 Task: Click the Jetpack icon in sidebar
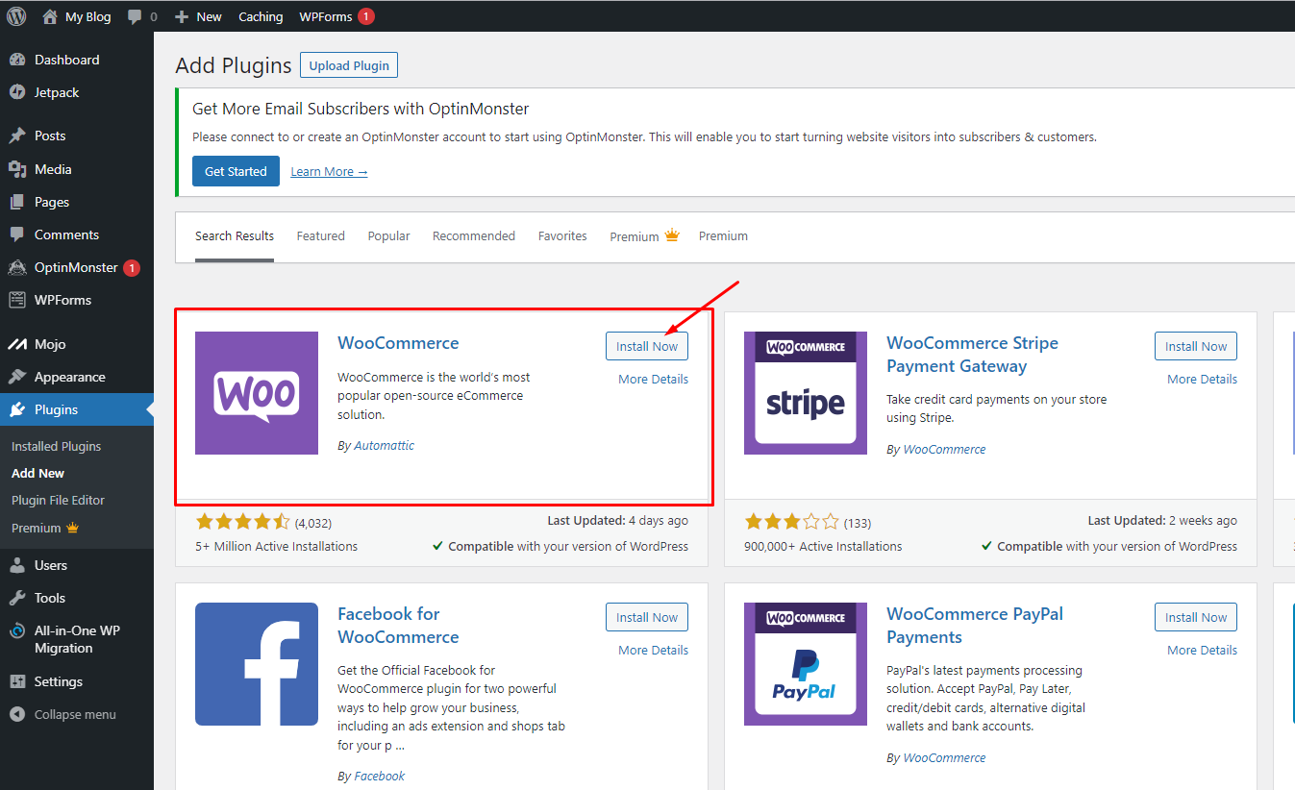pos(17,92)
